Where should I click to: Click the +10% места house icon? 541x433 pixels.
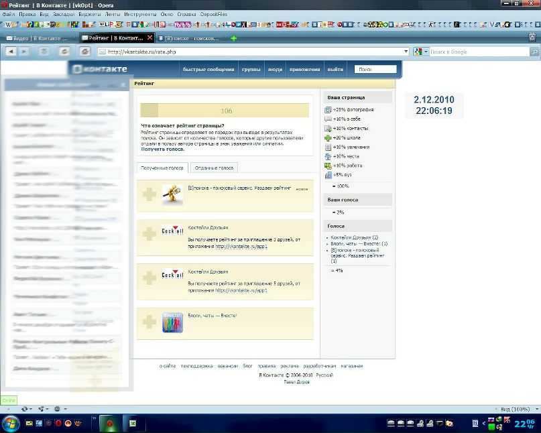tap(328, 156)
